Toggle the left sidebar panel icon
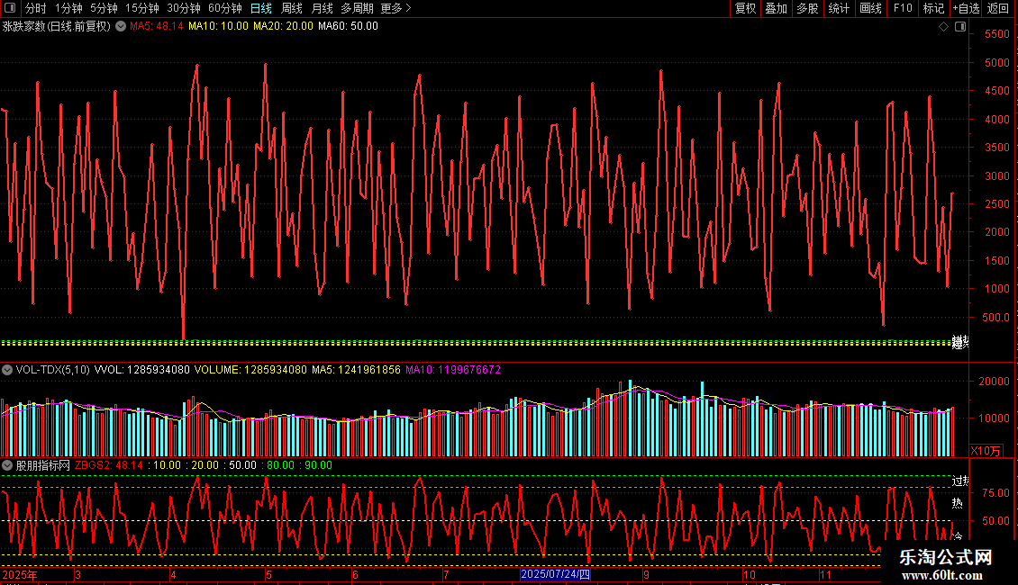Screen dimensions: 1018x585 click(12, 8)
